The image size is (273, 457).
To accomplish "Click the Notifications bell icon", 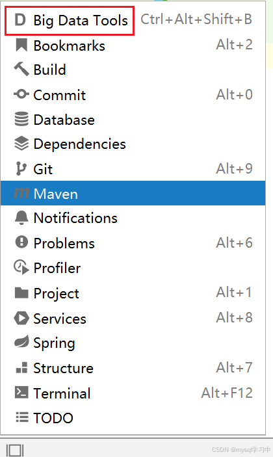I will coord(21,218).
